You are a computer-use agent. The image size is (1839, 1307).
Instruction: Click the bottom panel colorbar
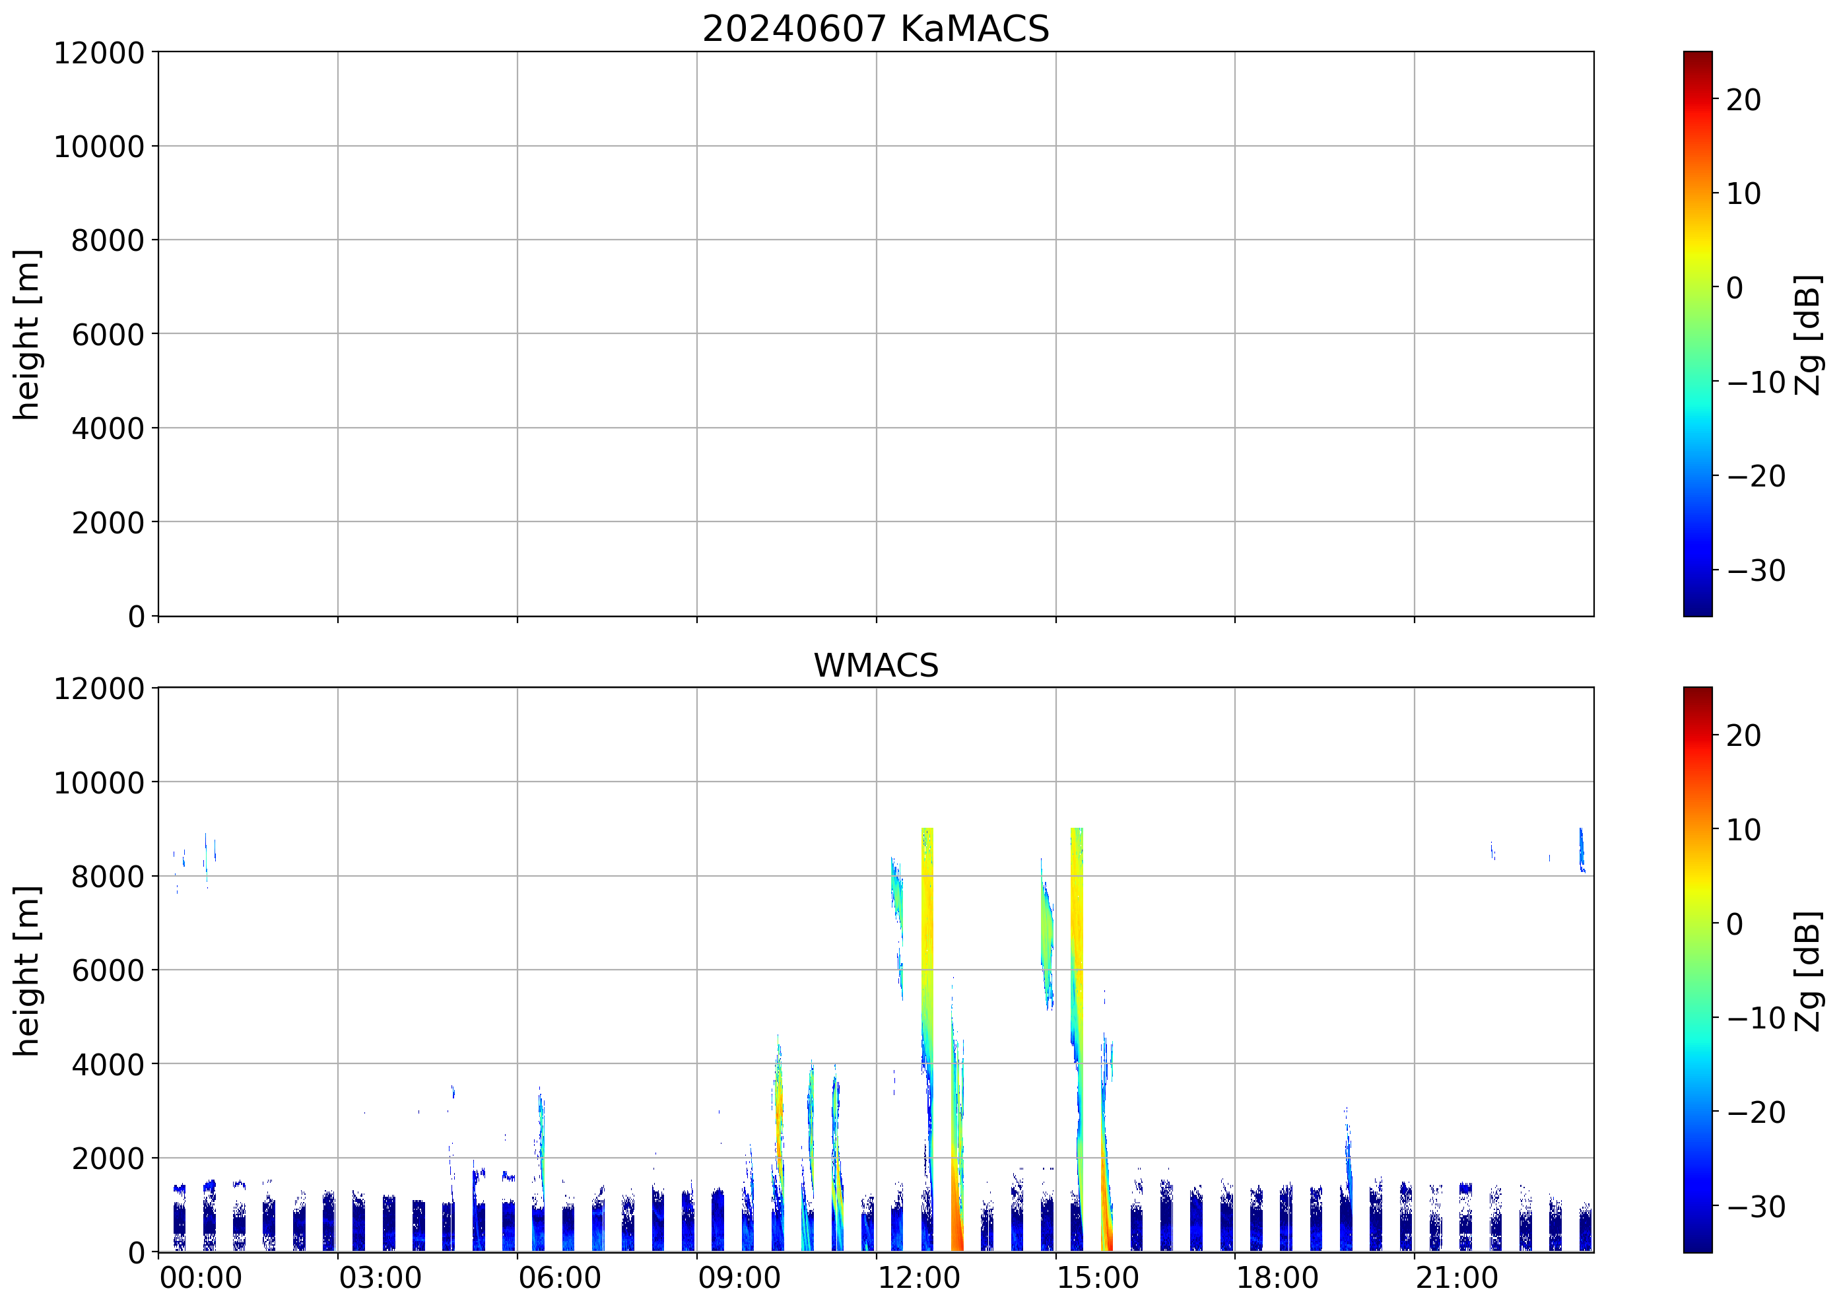pyautogui.click(x=1697, y=970)
